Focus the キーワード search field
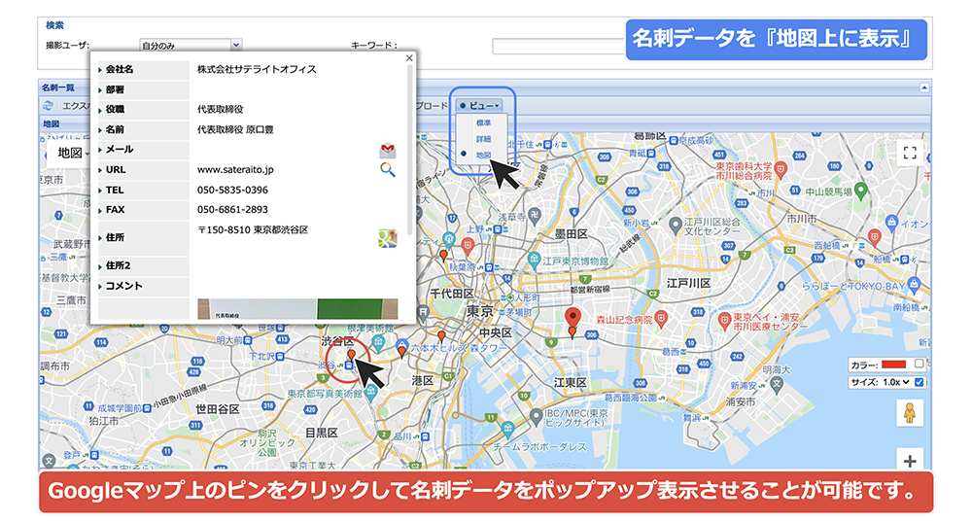The width and height of the screenshot is (972, 522). click(558, 46)
